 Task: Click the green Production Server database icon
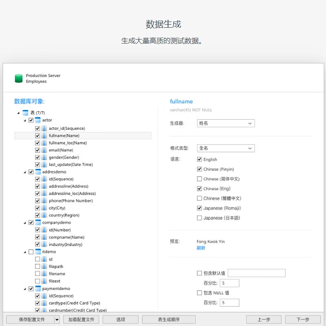point(19,78)
